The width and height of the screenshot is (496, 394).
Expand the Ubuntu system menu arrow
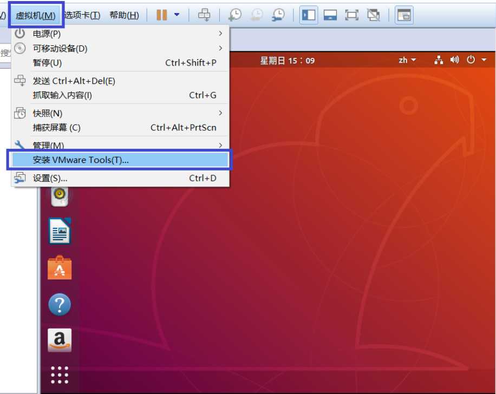(484, 60)
